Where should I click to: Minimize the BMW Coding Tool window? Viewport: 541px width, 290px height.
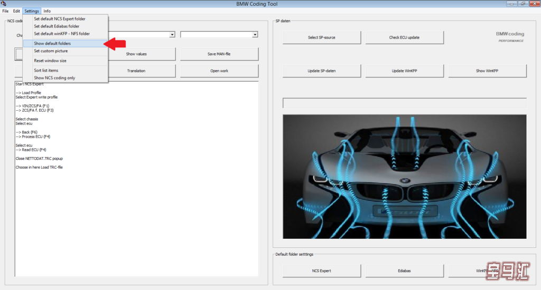511,4
